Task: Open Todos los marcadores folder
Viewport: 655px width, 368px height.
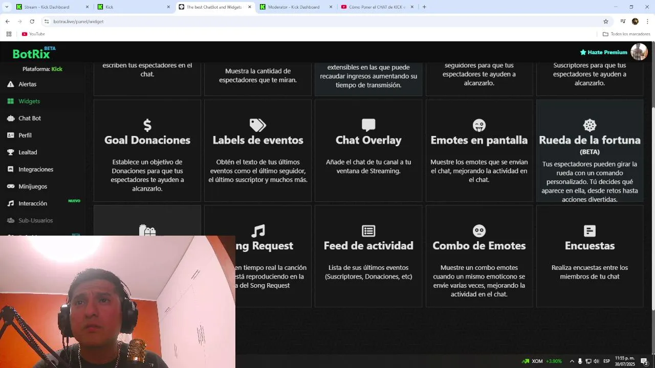Action: coord(626,34)
